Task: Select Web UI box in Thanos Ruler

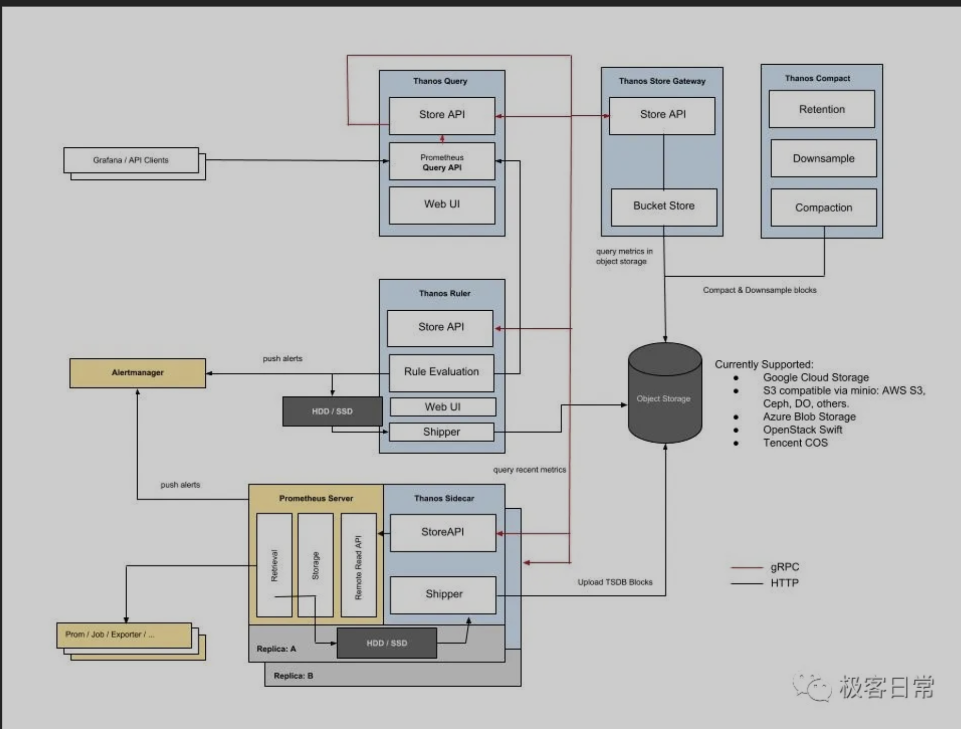Action: pyautogui.click(x=443, y=407)
